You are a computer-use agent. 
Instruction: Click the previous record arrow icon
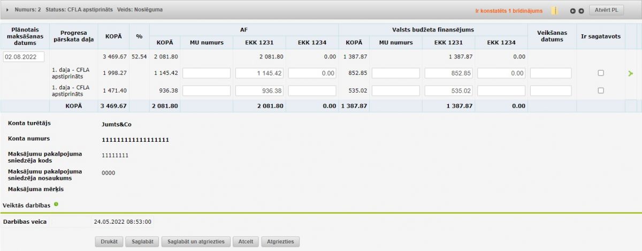coord(572,11)
